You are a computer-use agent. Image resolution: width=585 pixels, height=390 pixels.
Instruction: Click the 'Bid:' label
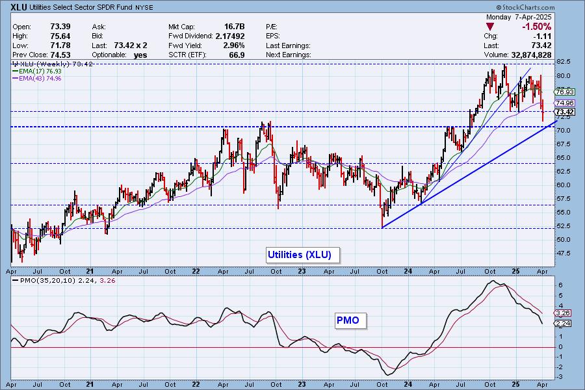97,36
